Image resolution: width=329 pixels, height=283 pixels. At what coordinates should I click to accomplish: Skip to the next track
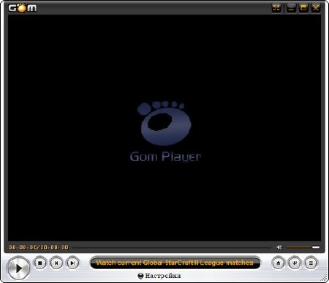tap(72, 263)
